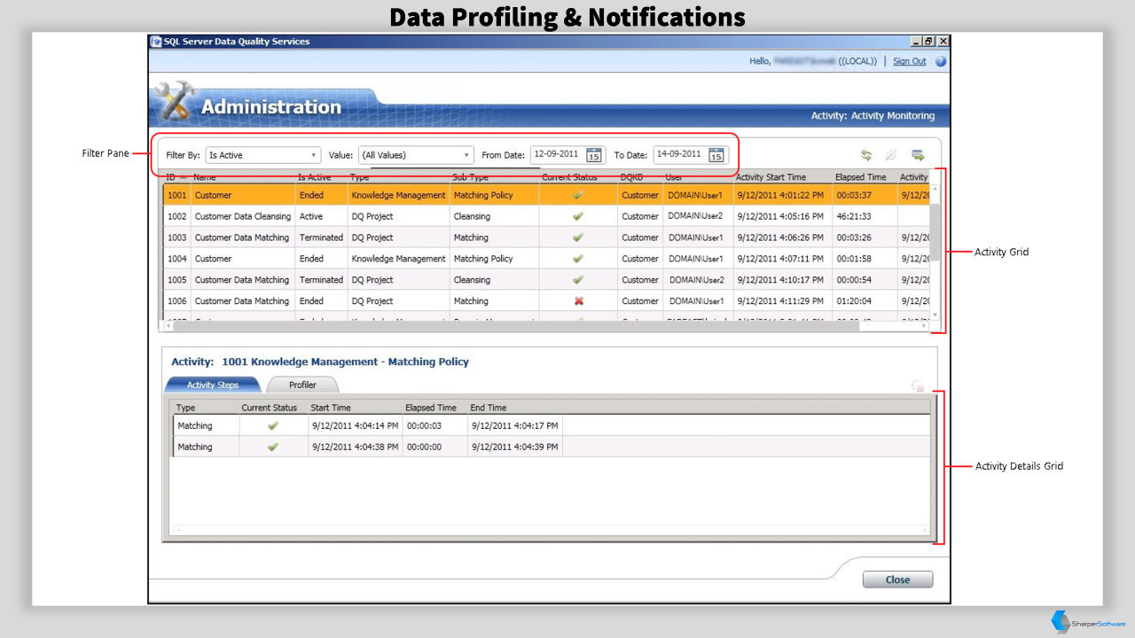
Task: Click the red X status of activity 1006
Action: [x=578, y=301]
